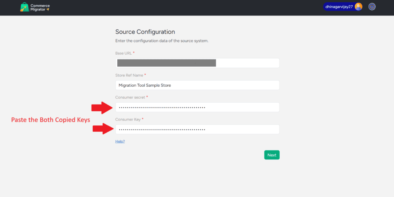
Task: Click the Base URL field label
Action: coord(123,53)
